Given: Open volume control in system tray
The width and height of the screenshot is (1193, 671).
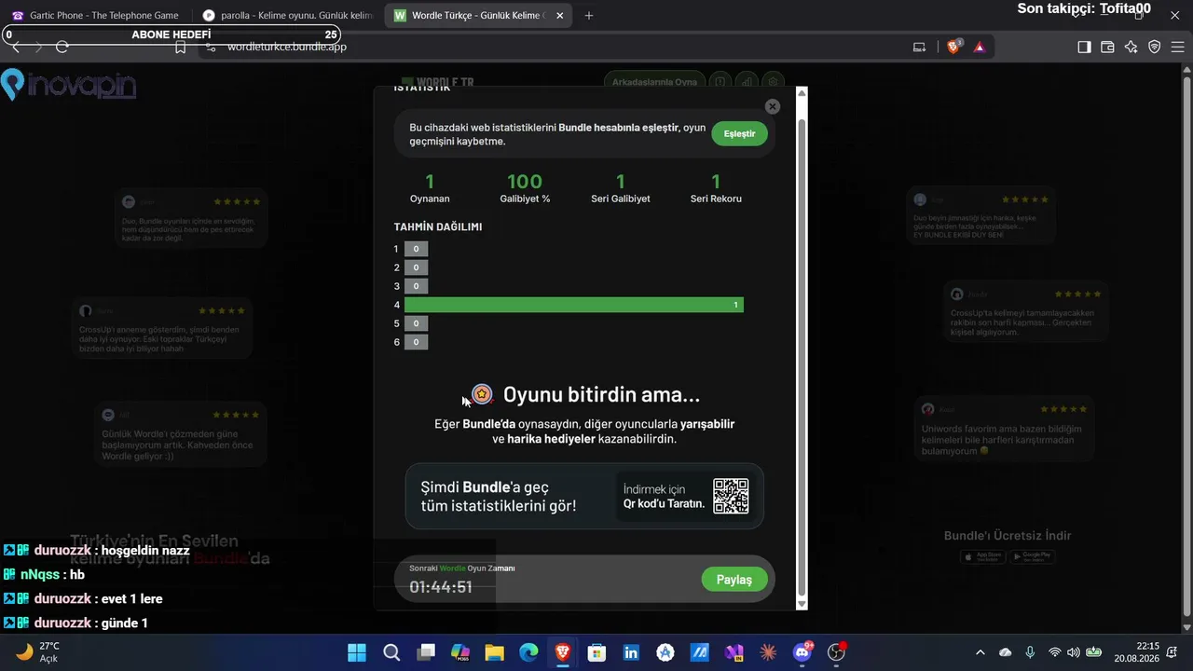Looking at the screenshot, I should (x=1074, y=652).
